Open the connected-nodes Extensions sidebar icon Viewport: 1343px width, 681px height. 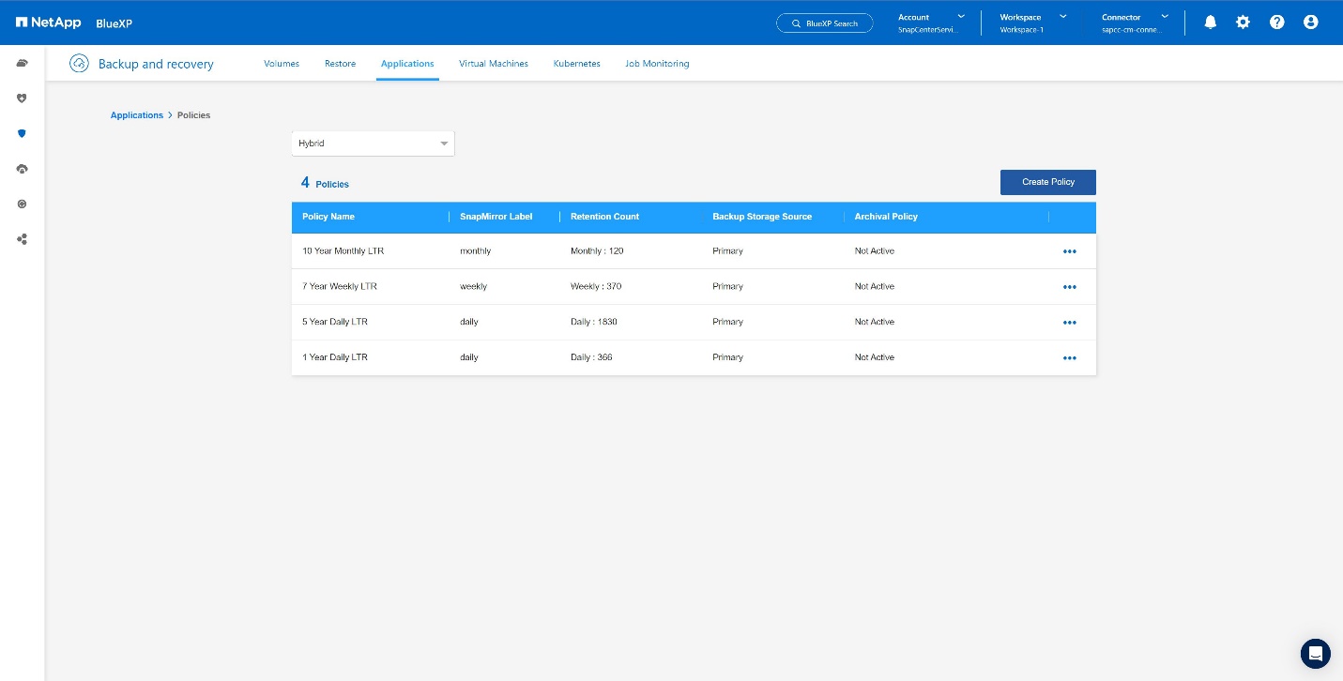pyautogui.click(x=22, y=239)
